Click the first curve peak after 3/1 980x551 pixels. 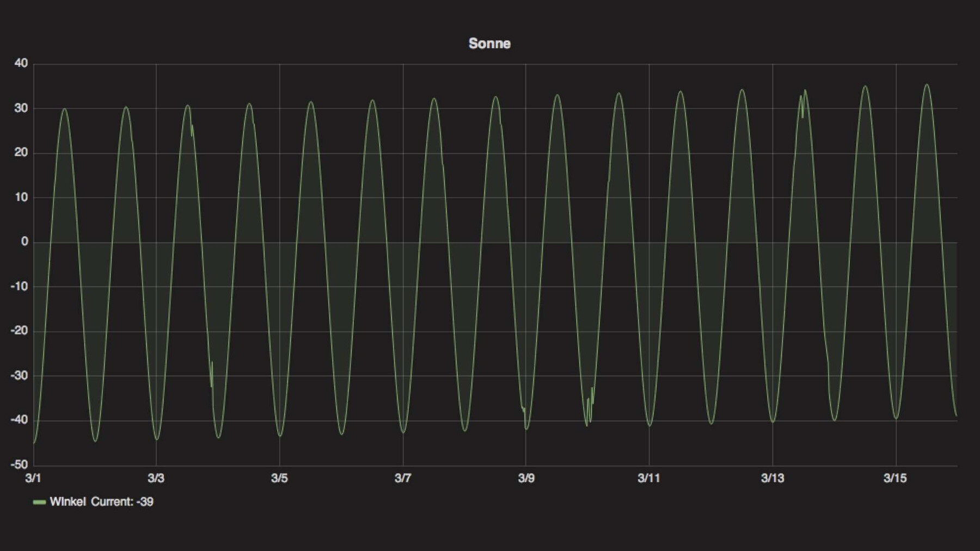click(x=64, y=109)
